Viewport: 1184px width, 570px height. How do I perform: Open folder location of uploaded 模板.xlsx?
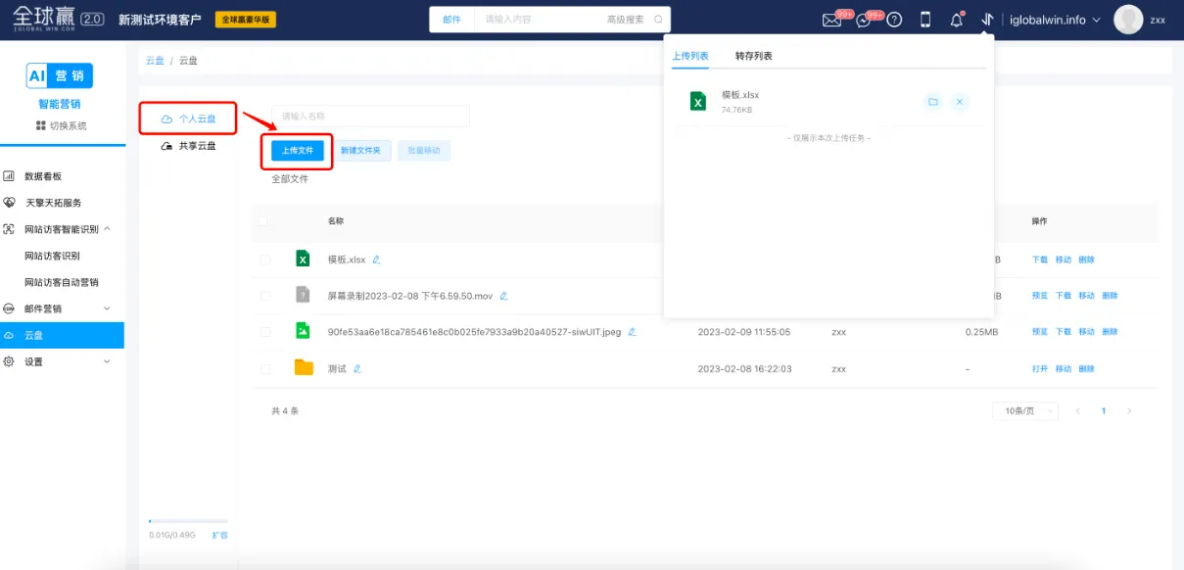click(933, 102)
